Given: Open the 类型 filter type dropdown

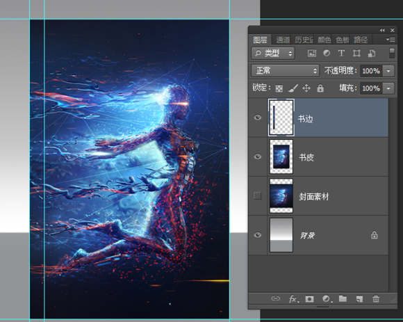Looking at the screenshot, I should (x=273, y=54).
